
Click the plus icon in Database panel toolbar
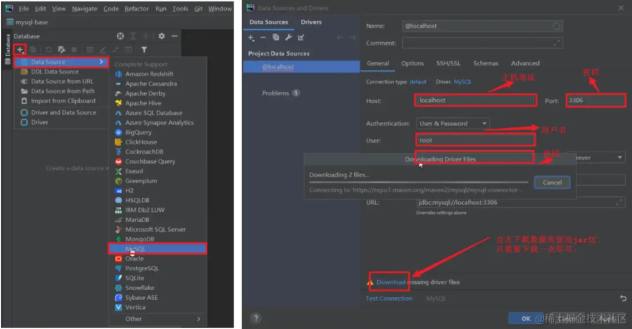tap(20, 50)
